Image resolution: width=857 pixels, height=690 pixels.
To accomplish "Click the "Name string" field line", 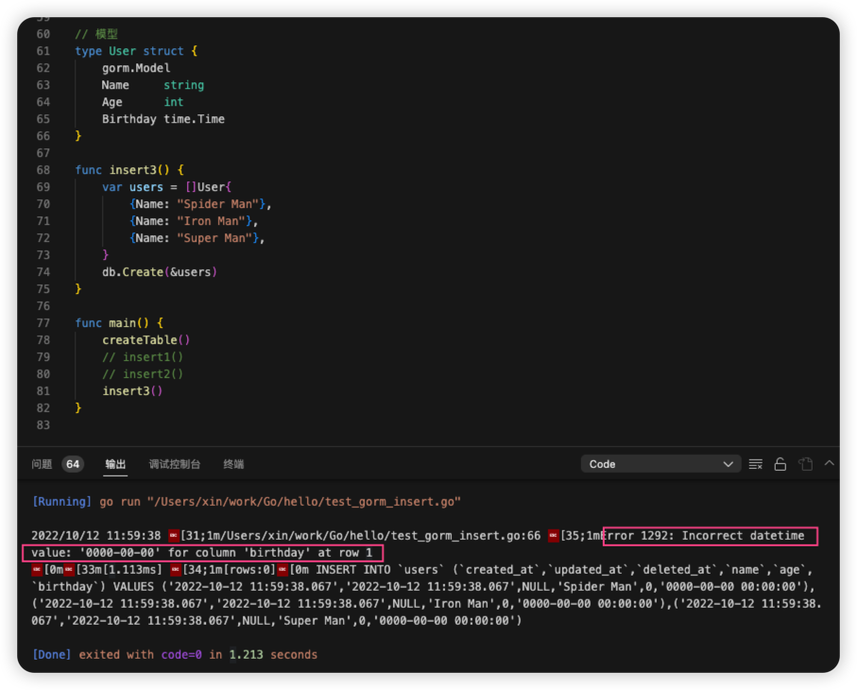I will click(x=152, y=85).
